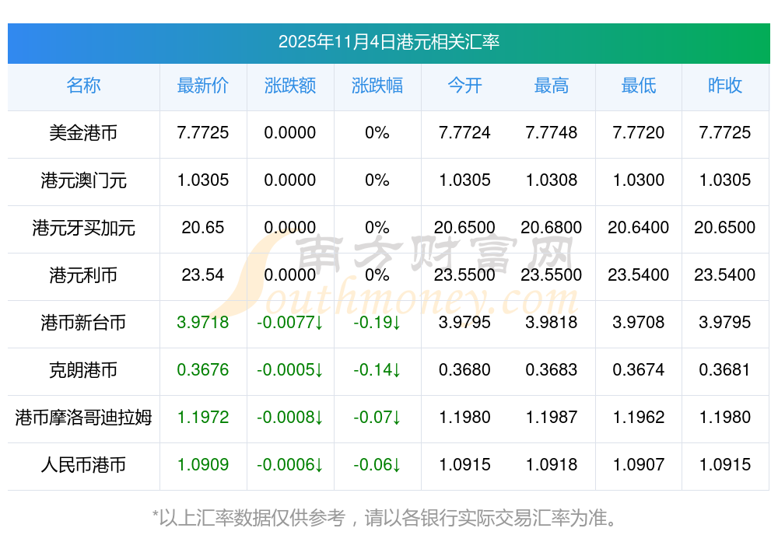This screenshot has width=778, height=542.
Task: Select the 港元牙买加元 row name
Action: tap(83, 228)
